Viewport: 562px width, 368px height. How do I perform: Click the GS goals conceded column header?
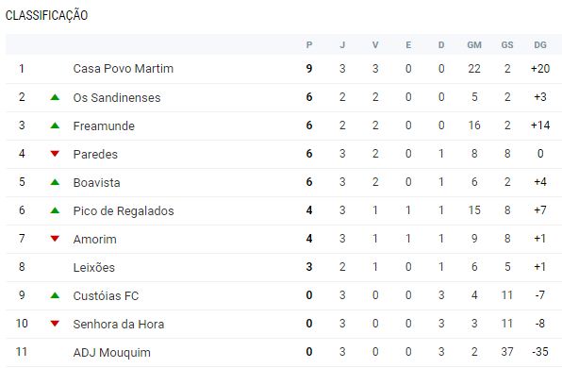[x=507, y=45]
